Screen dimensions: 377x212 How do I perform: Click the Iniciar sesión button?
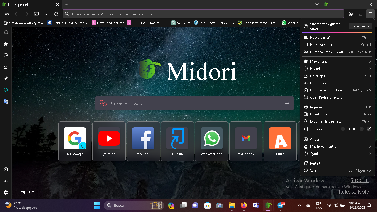click(x=360, y=26)
